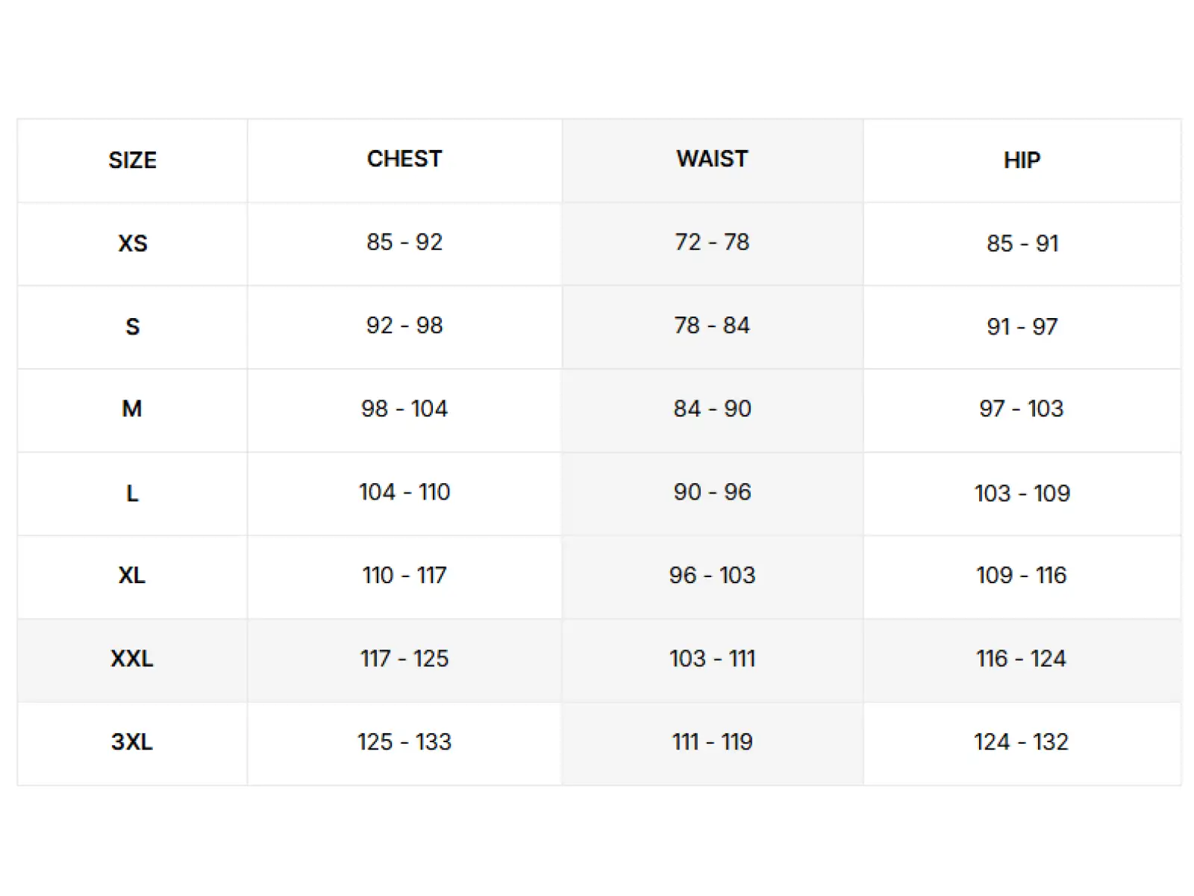Click waist value 78 - 84
Screen dimensions: 1194x896
712,326
